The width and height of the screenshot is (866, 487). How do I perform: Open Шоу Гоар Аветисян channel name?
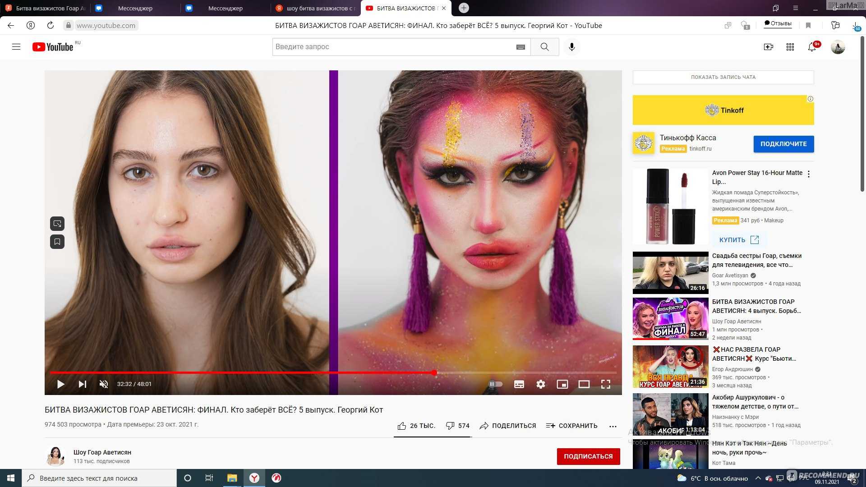(102, 452)
